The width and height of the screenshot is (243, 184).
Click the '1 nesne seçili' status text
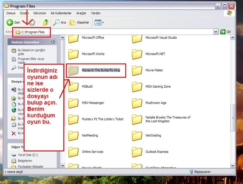(x=14, y=172)
